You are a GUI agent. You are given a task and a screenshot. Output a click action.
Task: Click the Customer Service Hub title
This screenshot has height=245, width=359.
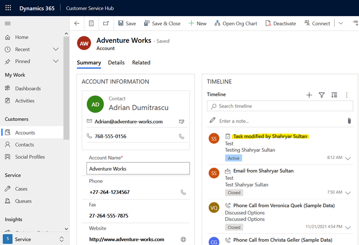click(x=90, y=8)
